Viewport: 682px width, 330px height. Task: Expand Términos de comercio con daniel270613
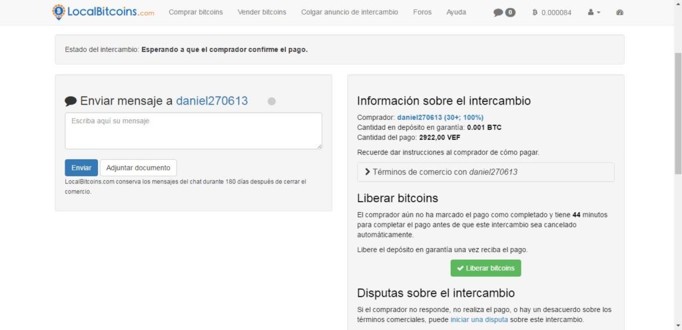pos(486,172)
